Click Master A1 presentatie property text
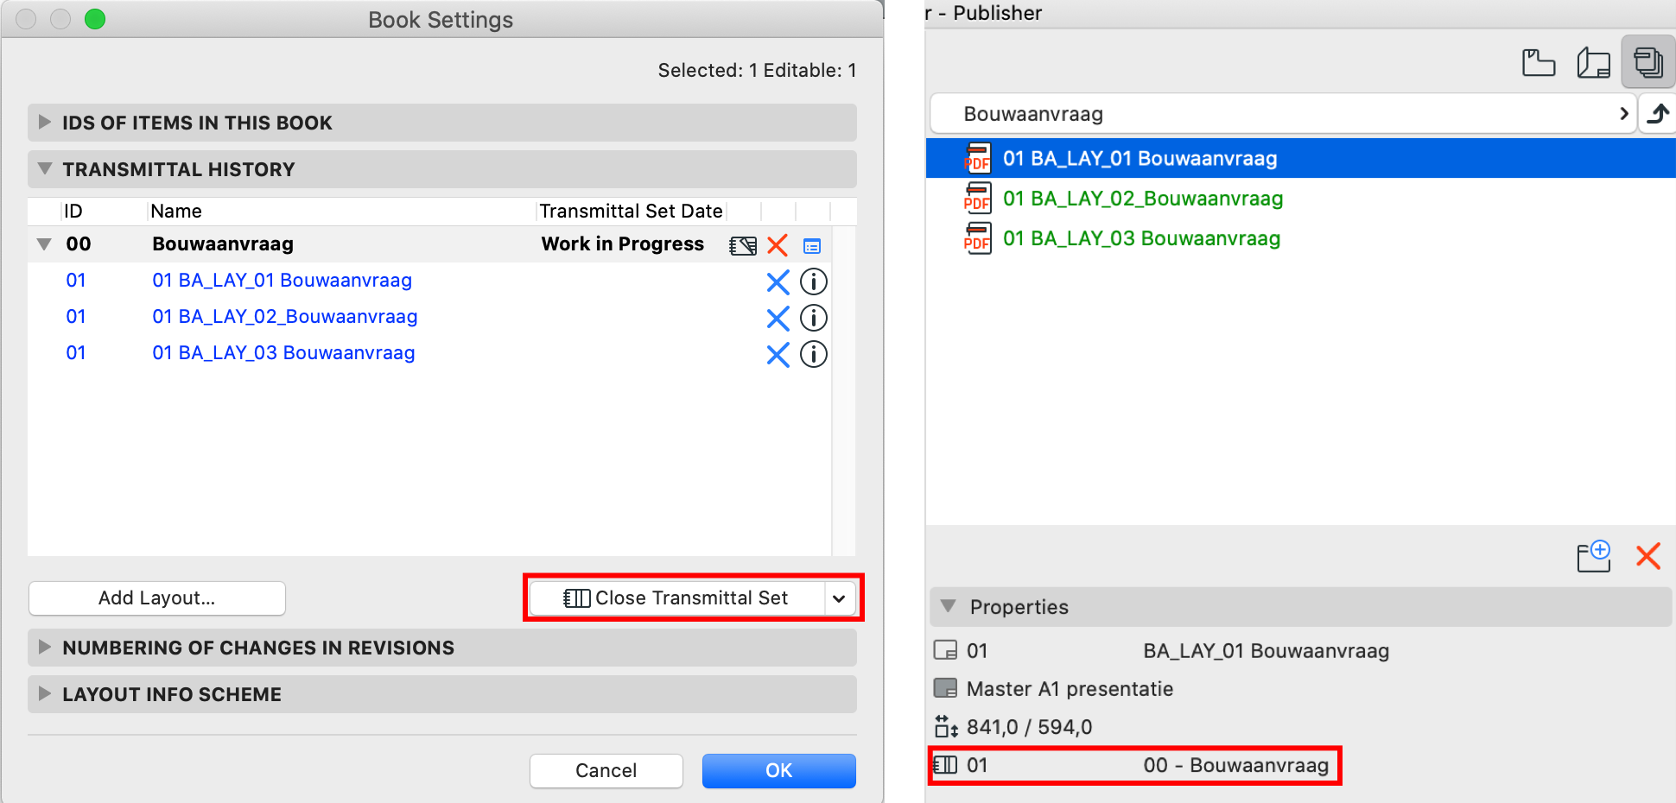The image size is (1676, 803). tap(1070, 689)
